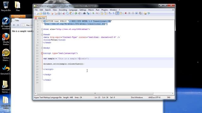
Task: Start macro recording with red dot
Action: click(126, 13)
